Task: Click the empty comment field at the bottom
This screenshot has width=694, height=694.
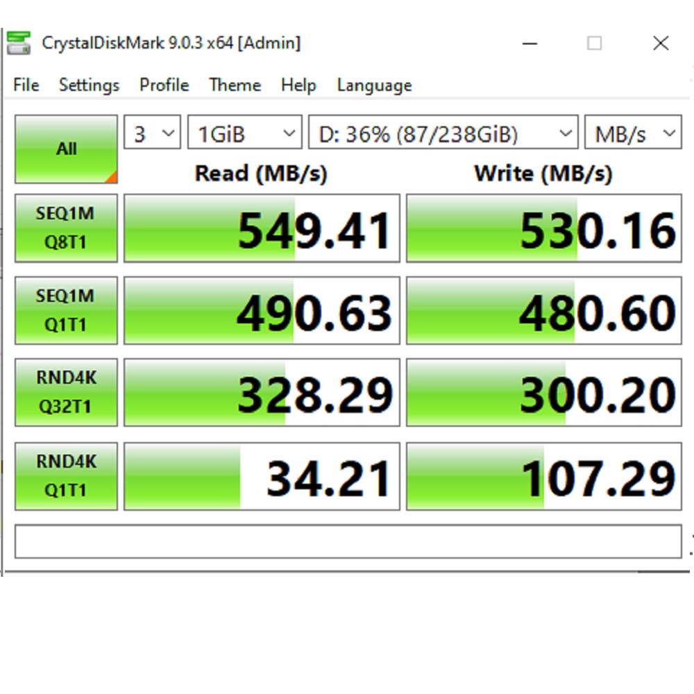Action: click(348, 541)
